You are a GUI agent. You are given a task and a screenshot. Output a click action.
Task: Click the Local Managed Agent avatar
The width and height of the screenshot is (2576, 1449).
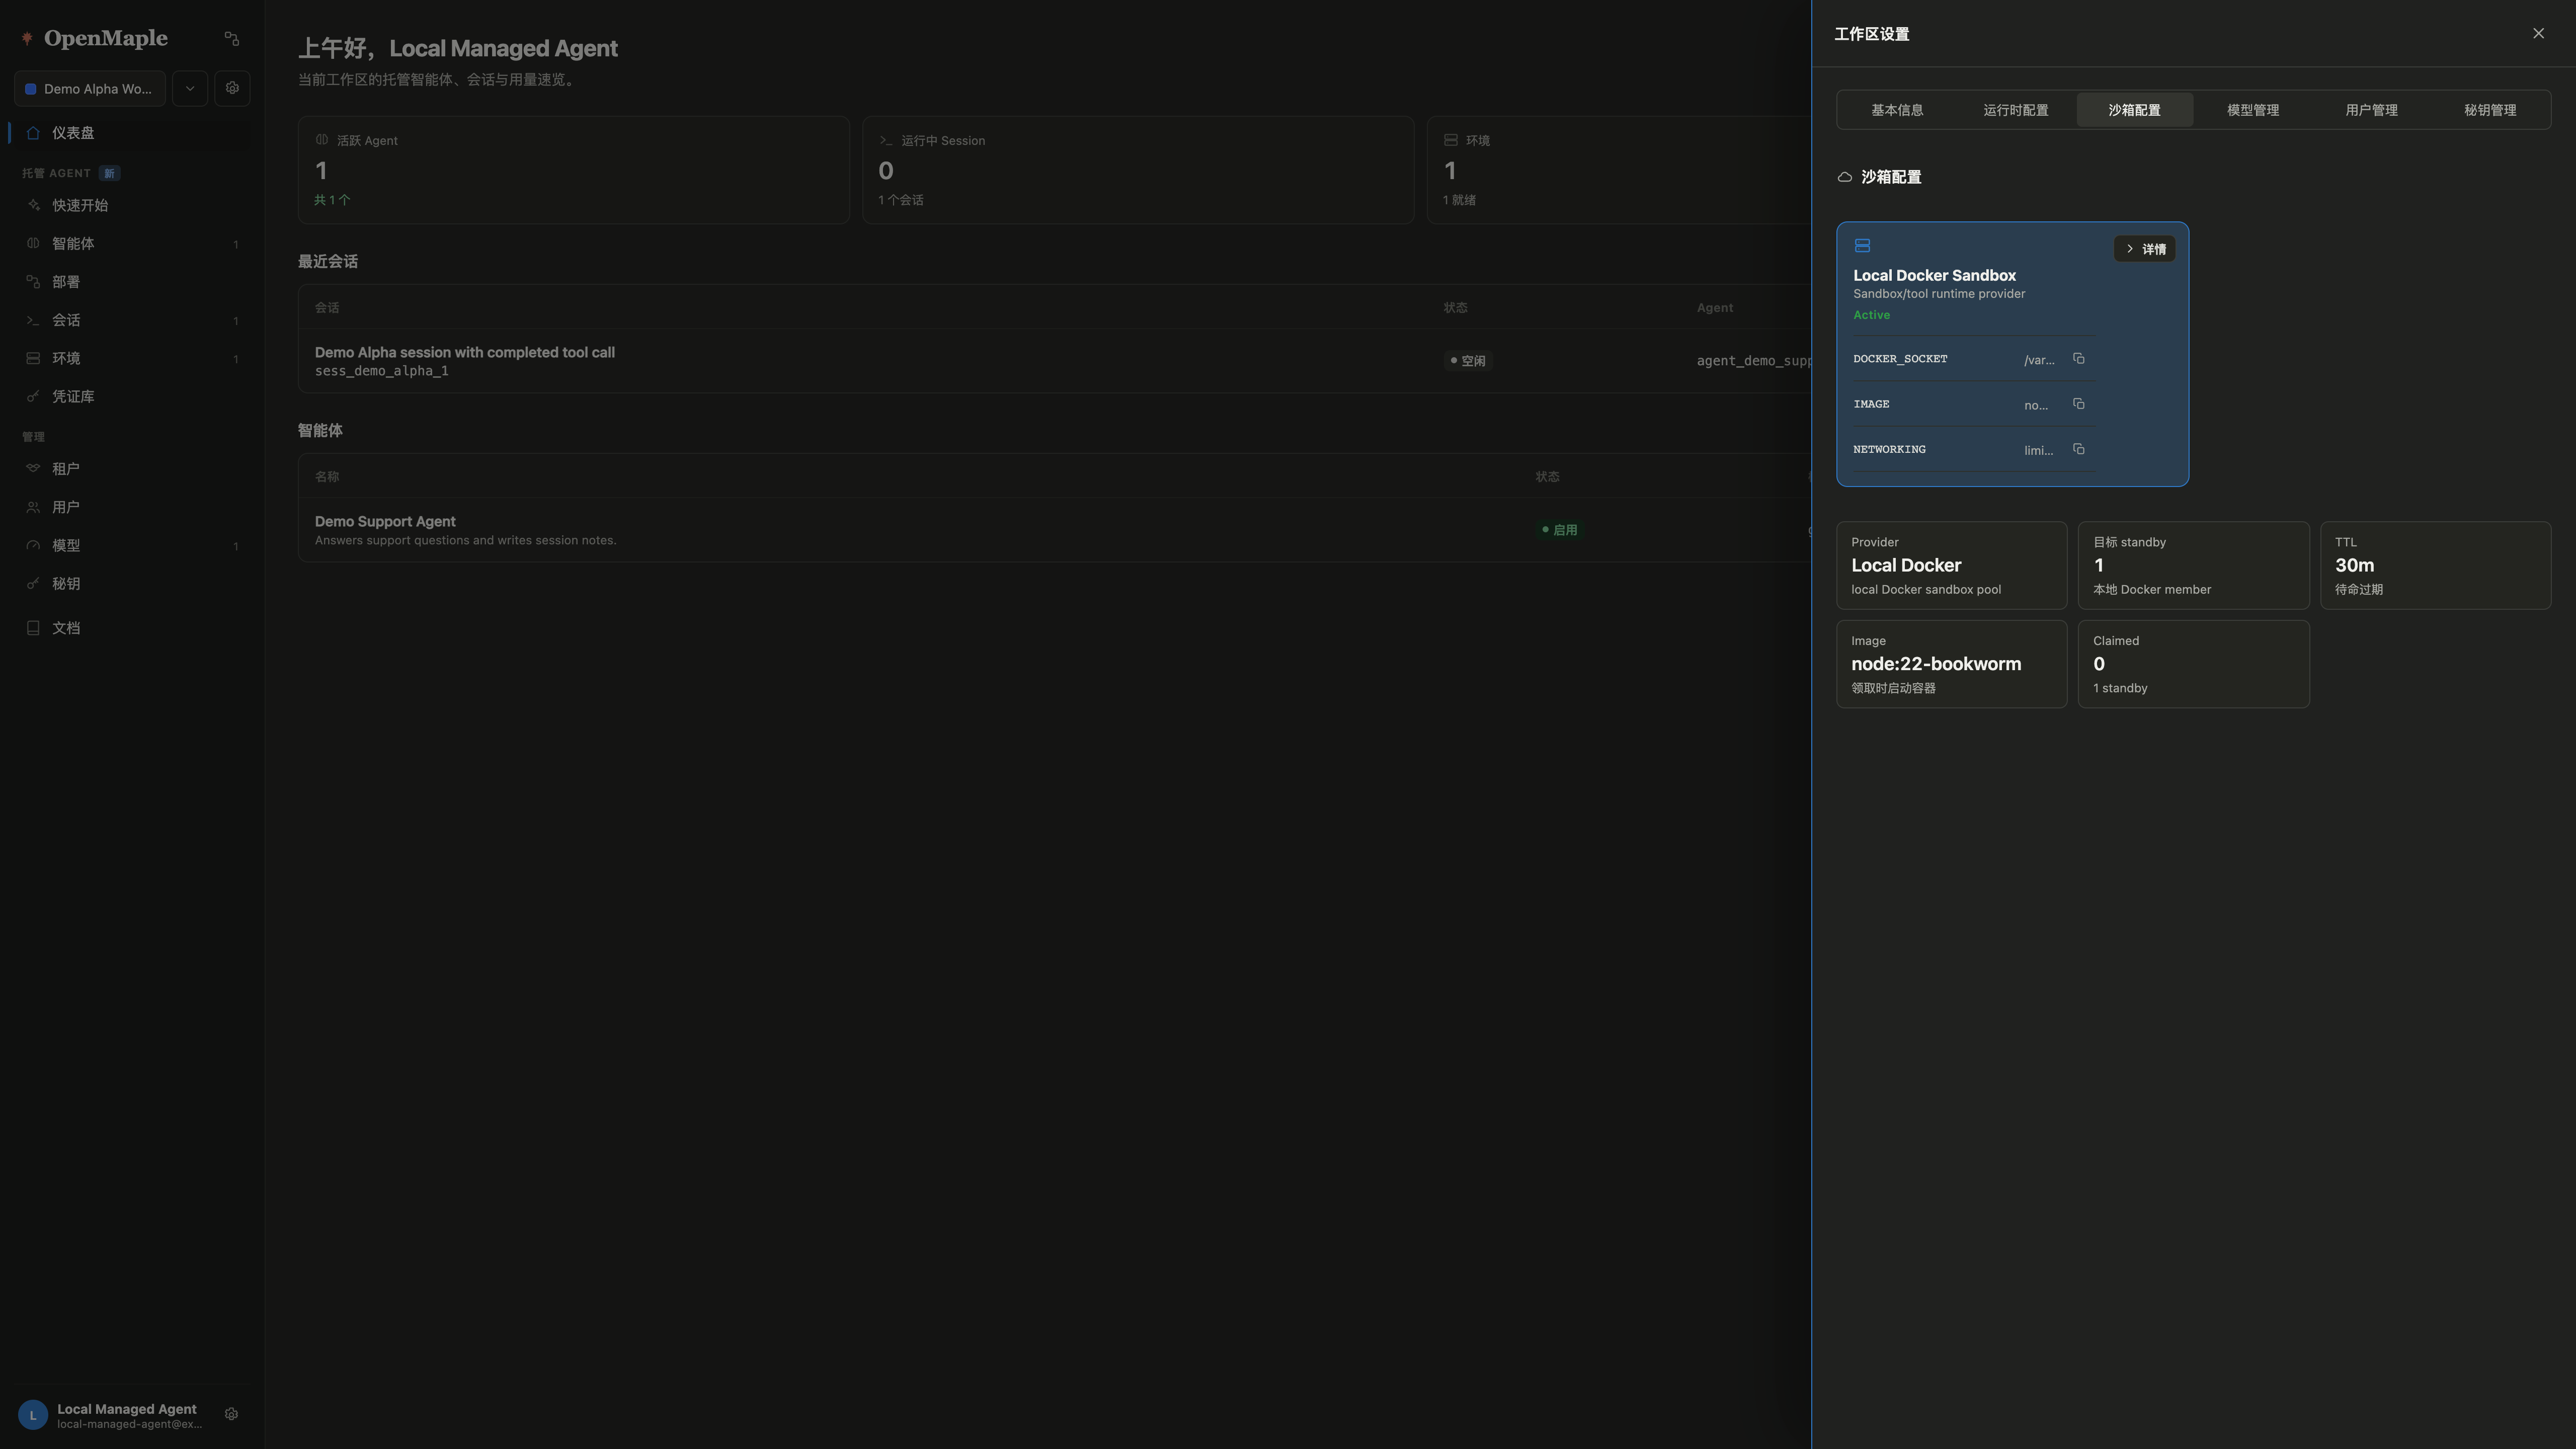pos(33,1415)
